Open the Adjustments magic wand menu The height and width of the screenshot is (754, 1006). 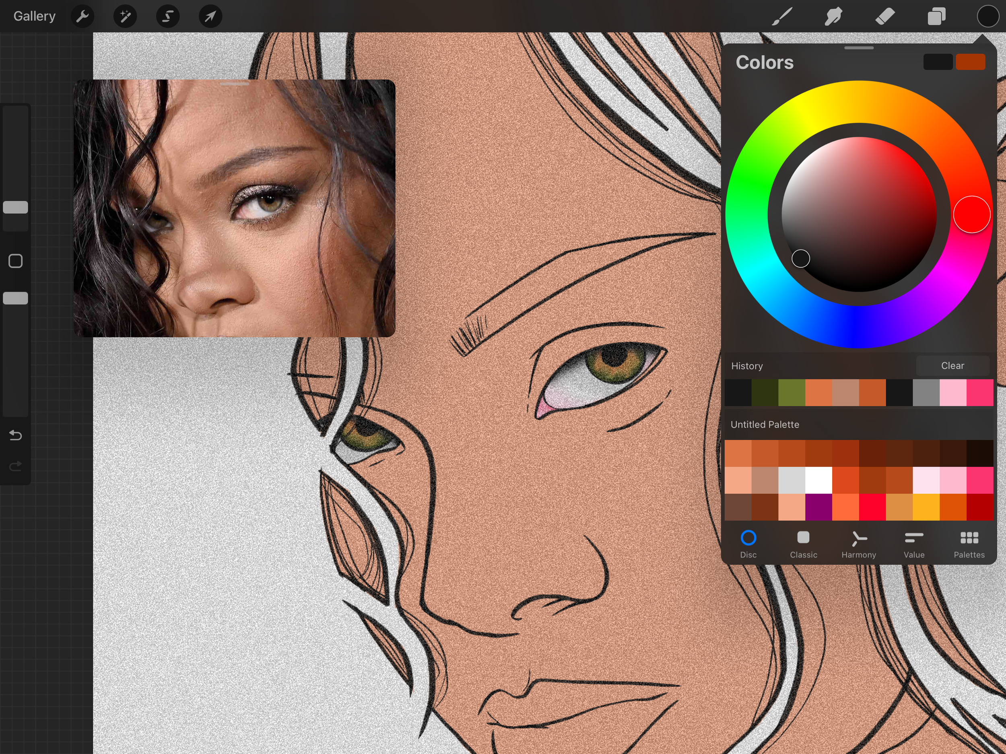125,17
